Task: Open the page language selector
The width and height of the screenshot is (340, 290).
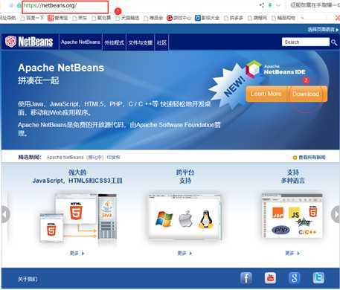Action: pyautogui.click(x=323, y=30)
